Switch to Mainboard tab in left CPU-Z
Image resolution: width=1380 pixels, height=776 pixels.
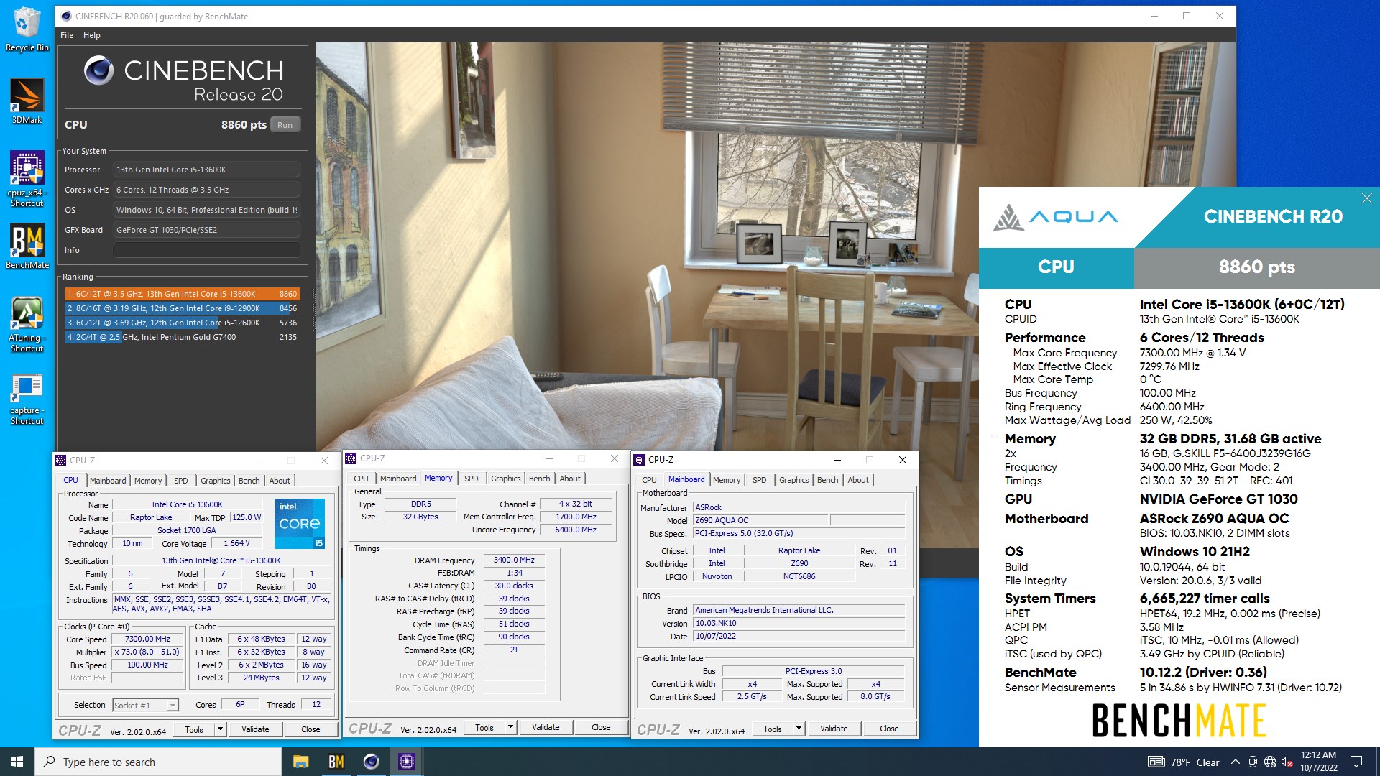[108, 481]
